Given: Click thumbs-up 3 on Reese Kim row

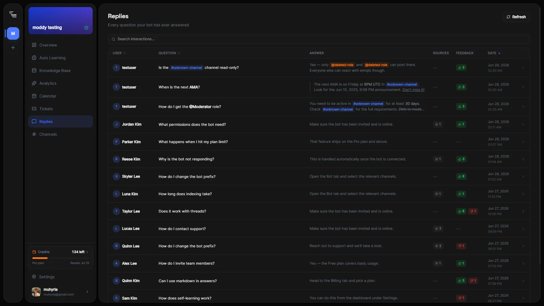Looking at the screenshot, I should coord(461,159).
